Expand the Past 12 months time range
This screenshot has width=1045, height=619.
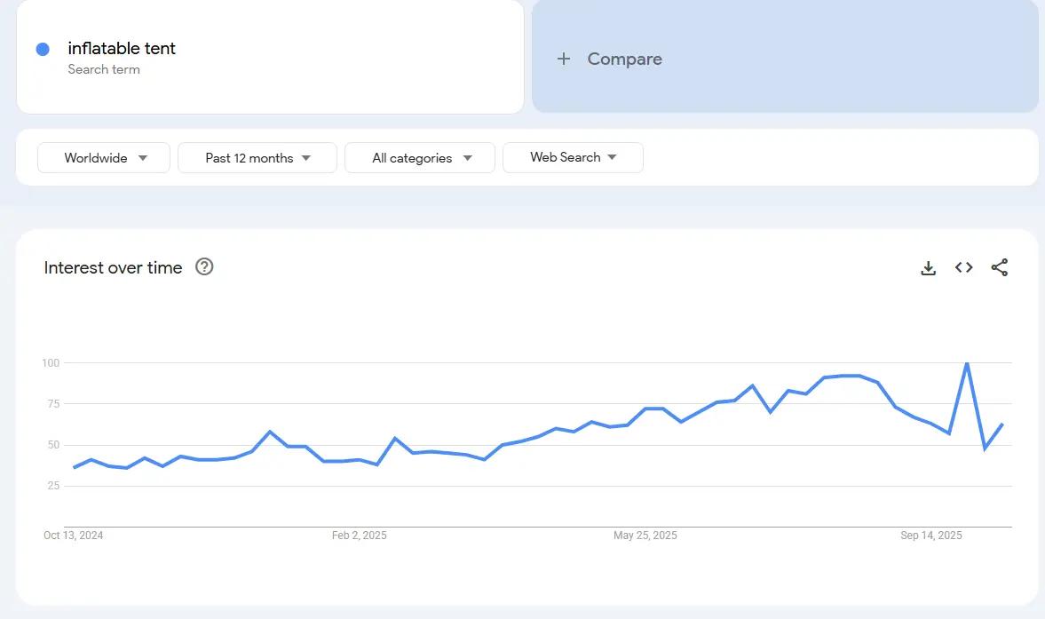point(257,158)
